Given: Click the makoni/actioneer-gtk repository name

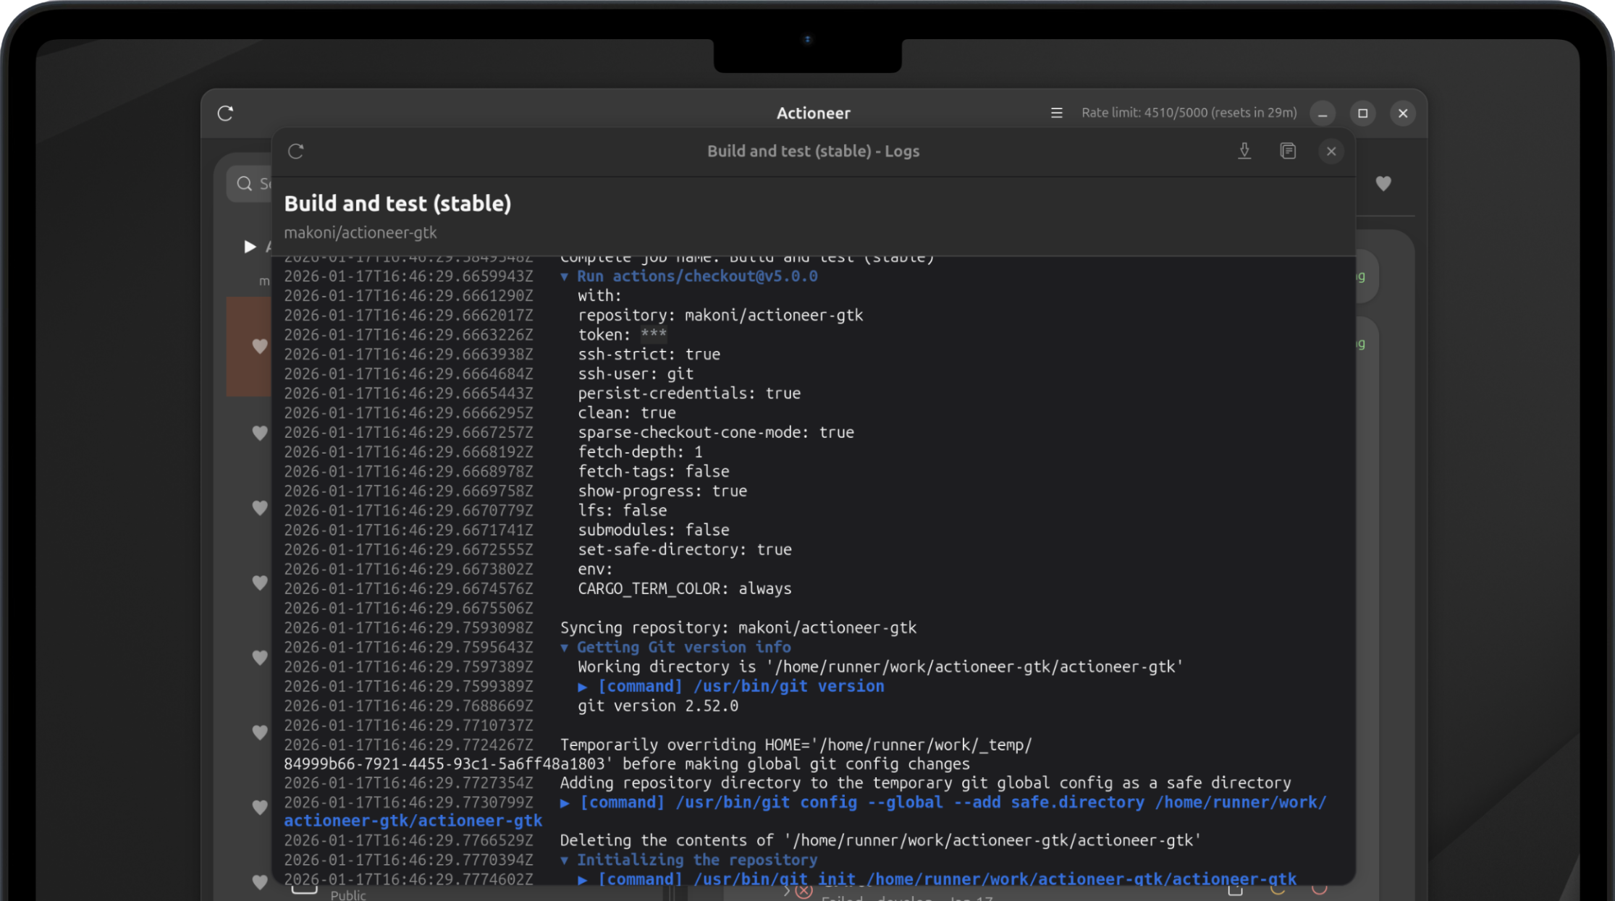Looking at the screenshot, I should (x=360, y=232).
